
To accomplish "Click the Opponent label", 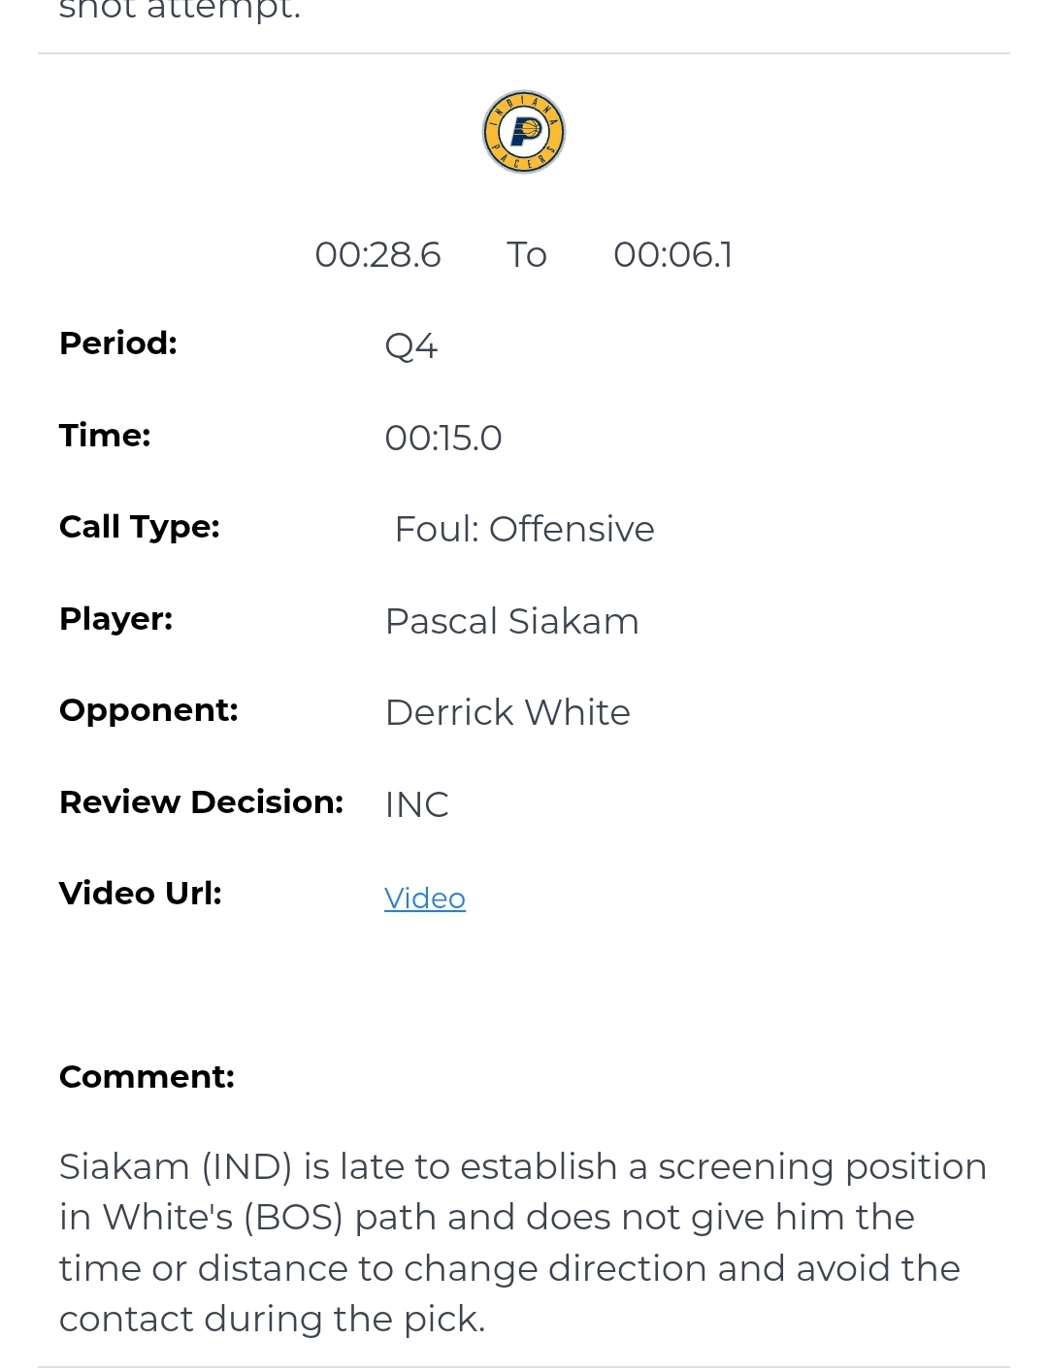I will [148, 710].
